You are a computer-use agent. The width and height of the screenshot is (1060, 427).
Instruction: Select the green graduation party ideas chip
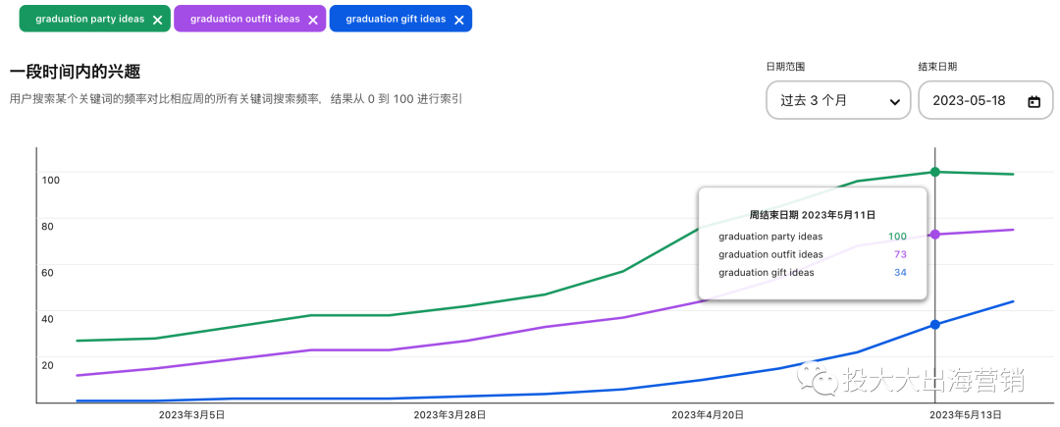pos(88,19)
